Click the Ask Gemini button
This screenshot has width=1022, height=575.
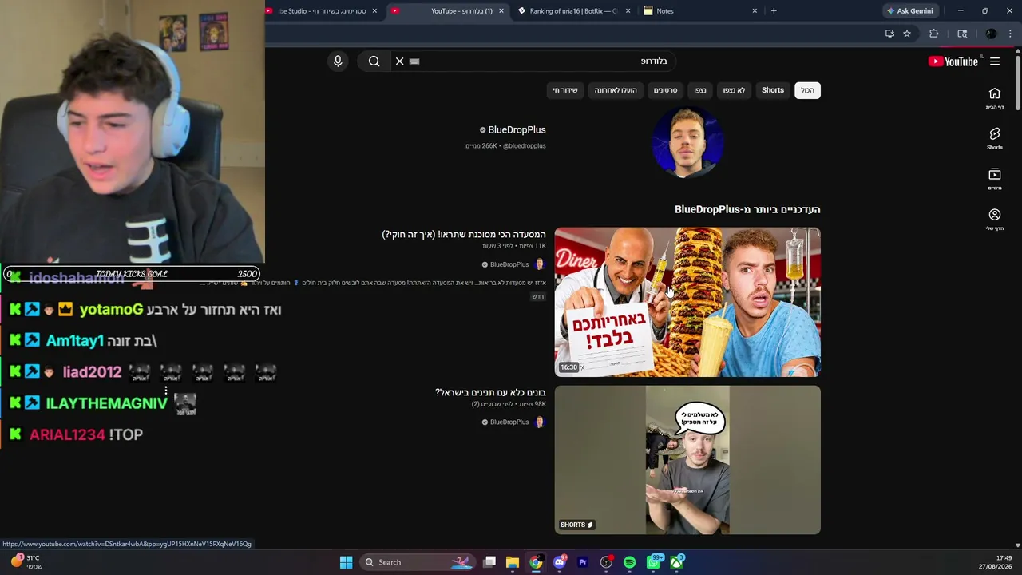point(909,11)
